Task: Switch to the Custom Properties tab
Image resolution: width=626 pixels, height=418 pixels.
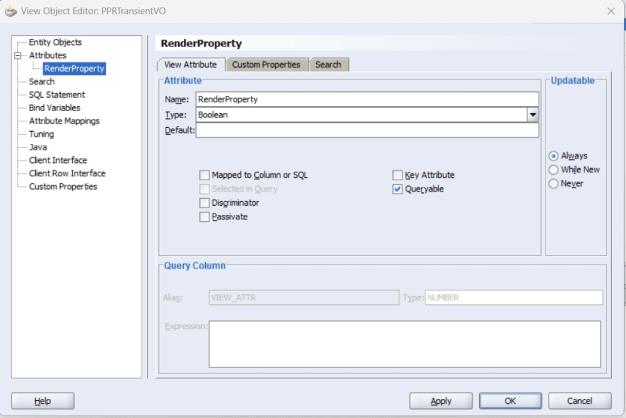Action: 267,65
